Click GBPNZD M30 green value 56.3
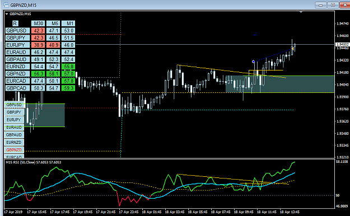 [38, 74]
